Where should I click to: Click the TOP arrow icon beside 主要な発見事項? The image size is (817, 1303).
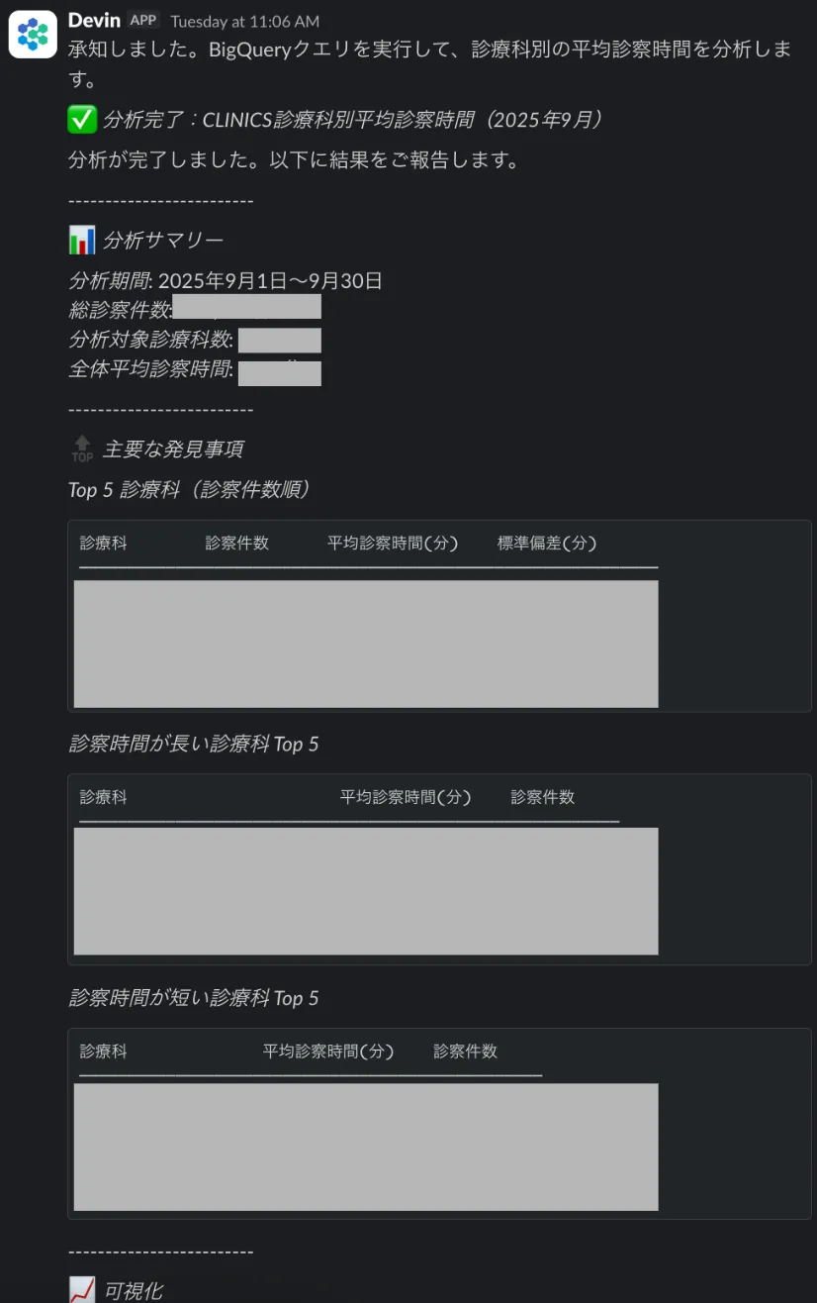pos(81,448)
